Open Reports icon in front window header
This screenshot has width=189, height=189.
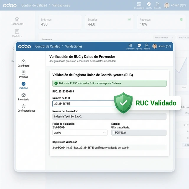[x=147, y=46]
